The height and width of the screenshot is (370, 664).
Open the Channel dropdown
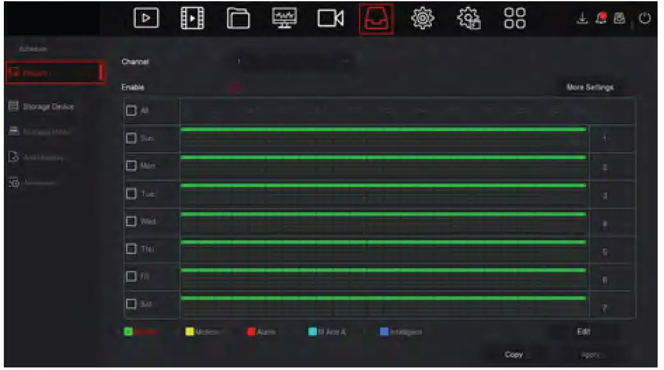click(293, 62)
